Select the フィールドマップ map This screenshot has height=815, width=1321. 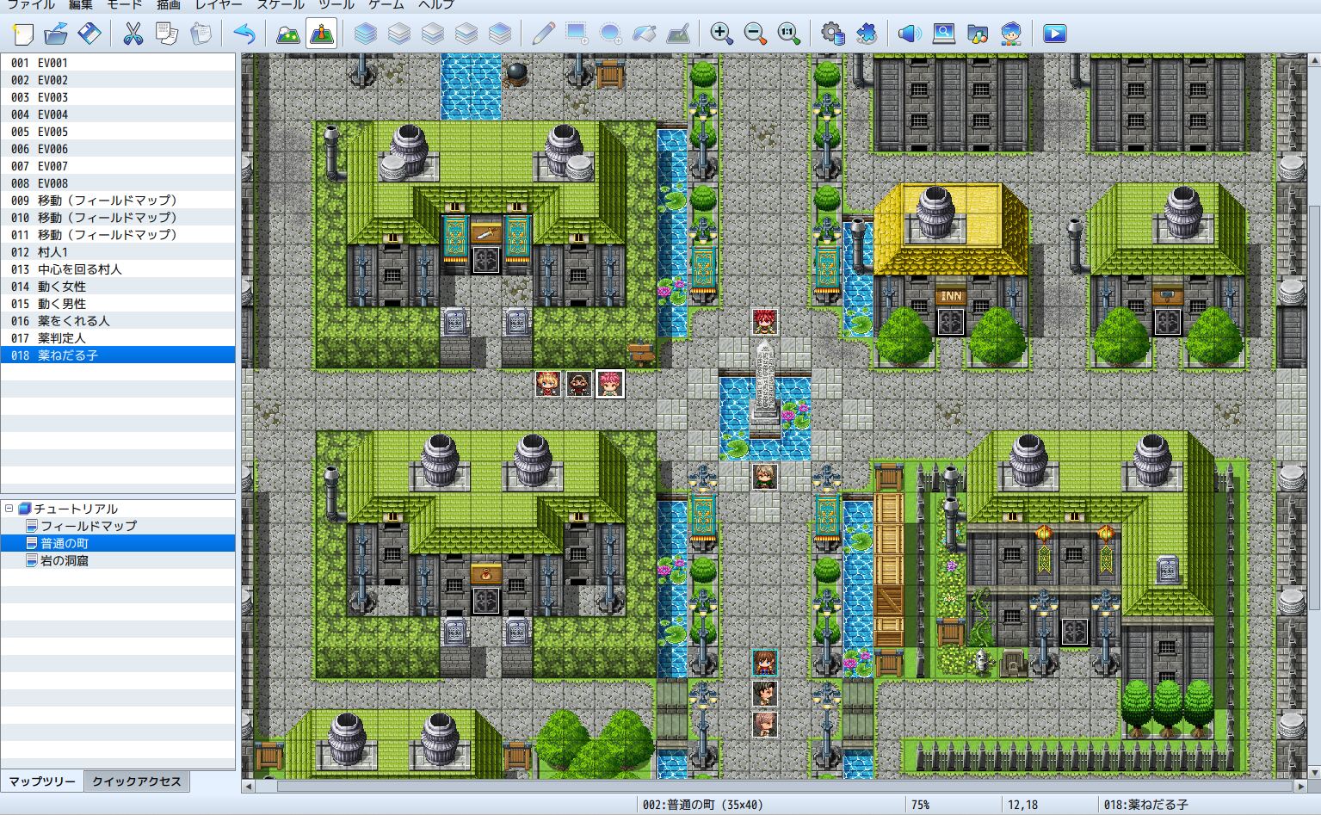(x=88, y=526)
